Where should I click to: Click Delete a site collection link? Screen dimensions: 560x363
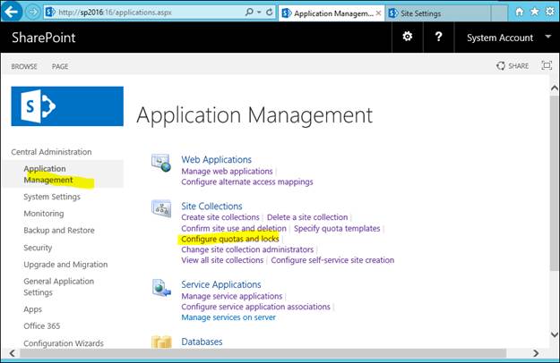(x=307, y=217)
